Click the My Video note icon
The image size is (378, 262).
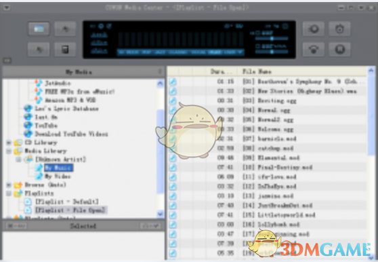coord(39,176)
